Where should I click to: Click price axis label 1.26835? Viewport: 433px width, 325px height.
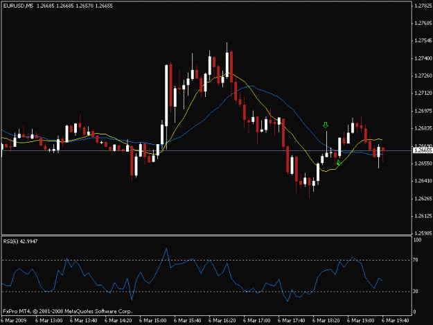coord(423,128)
